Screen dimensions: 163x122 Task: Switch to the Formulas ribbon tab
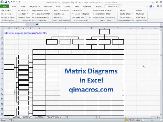(48, 6)
